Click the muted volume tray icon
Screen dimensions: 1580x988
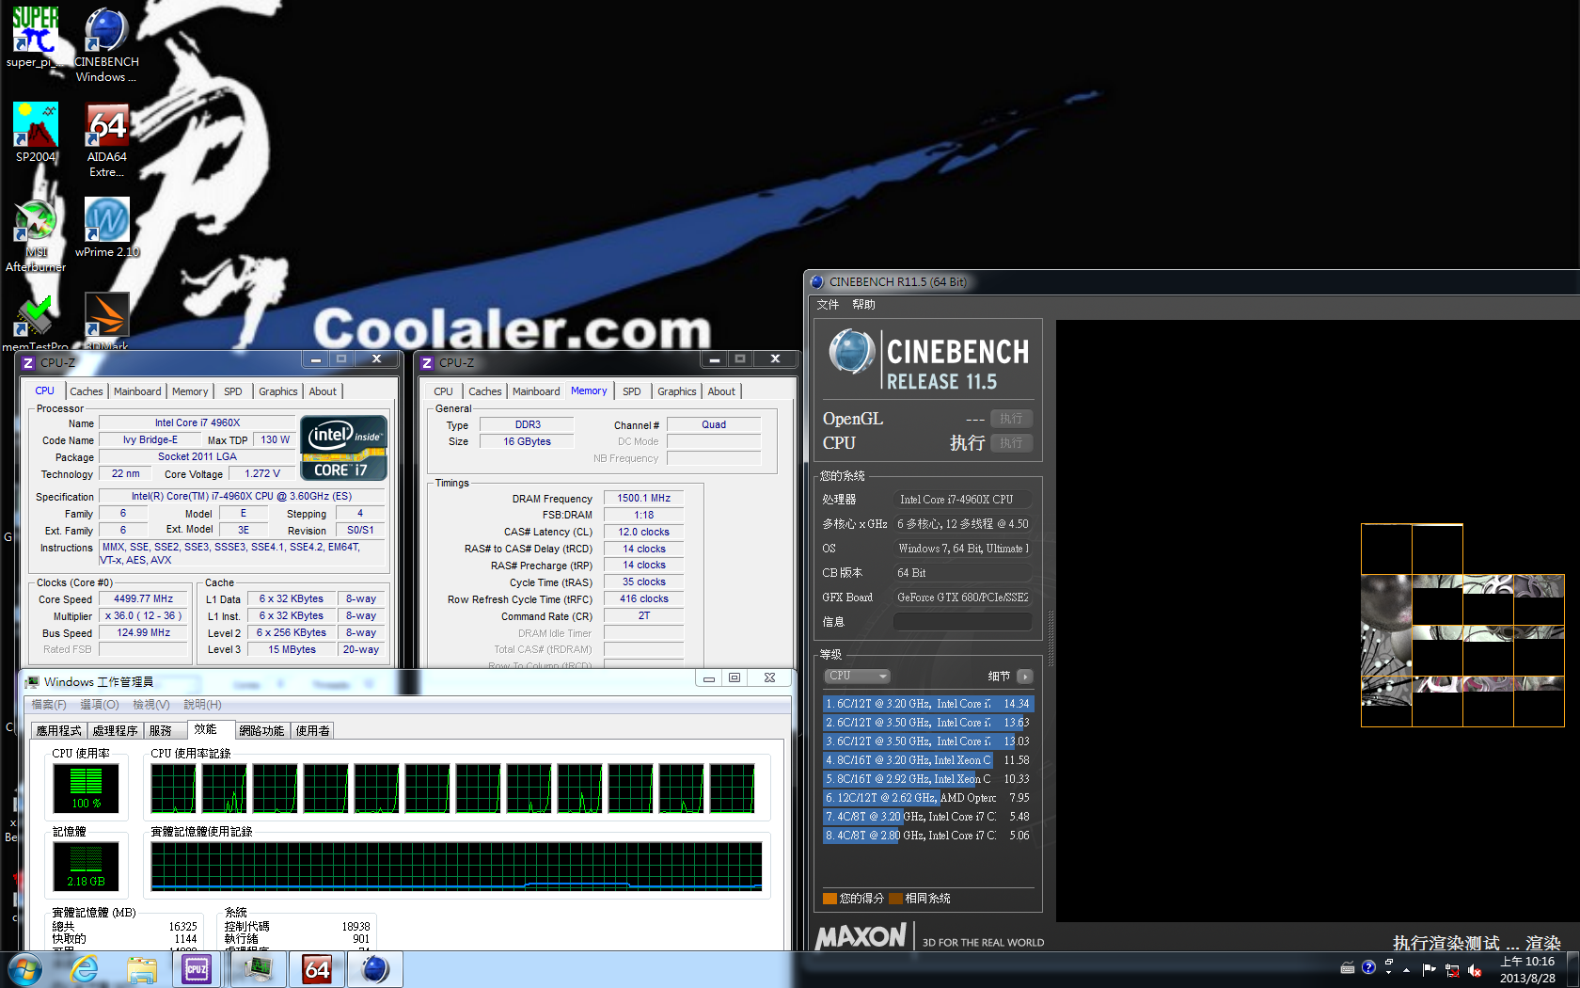pos(1475,970)
